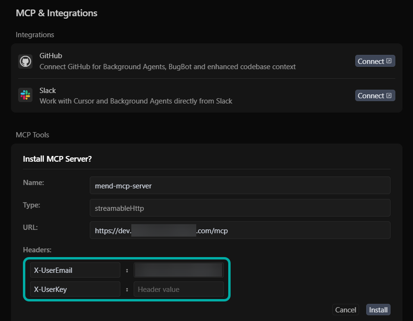Click external-link icon on Slack Connect button

click(x=389, y=95)
